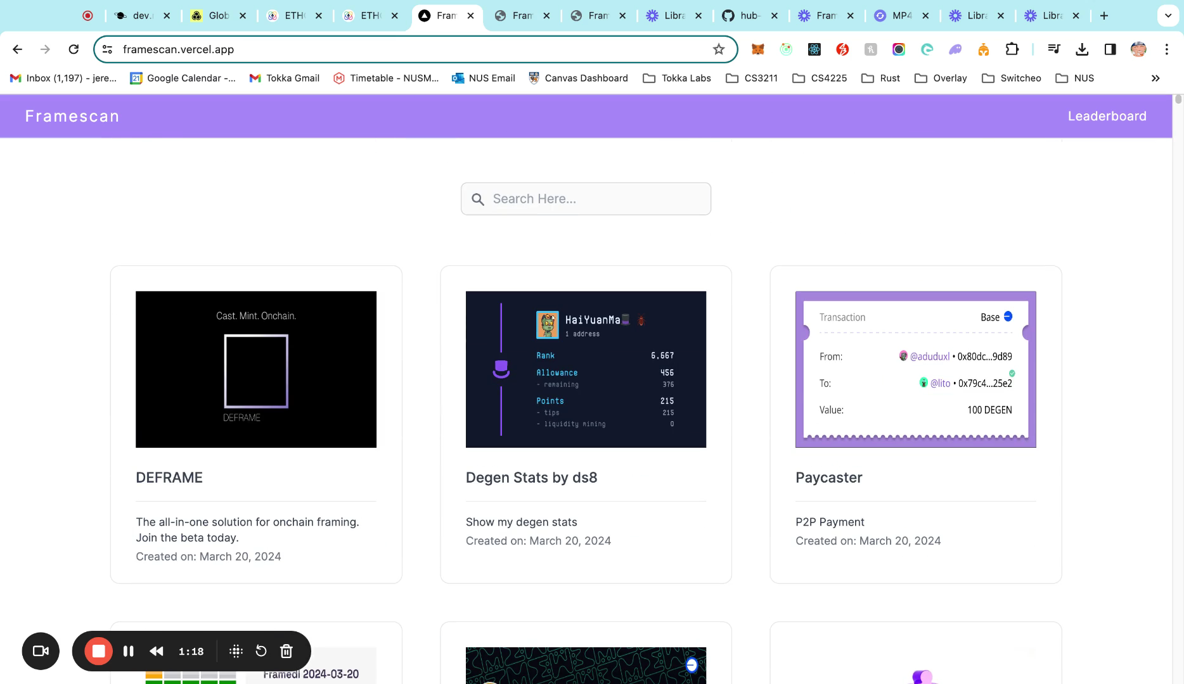Restart the recording with circular arrow icon
The image size is (1184, 684).
click(261, 651)
